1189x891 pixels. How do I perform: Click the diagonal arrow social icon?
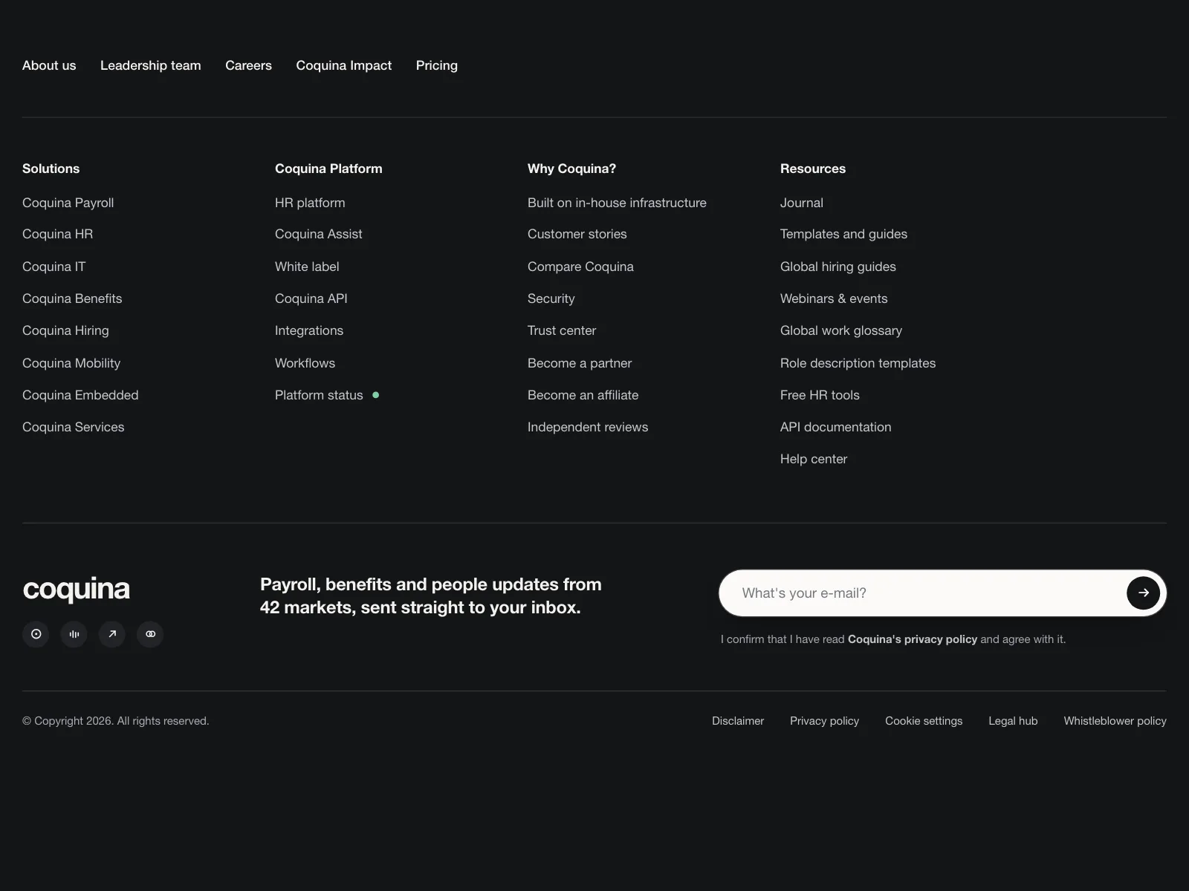[x=112, y=634]
